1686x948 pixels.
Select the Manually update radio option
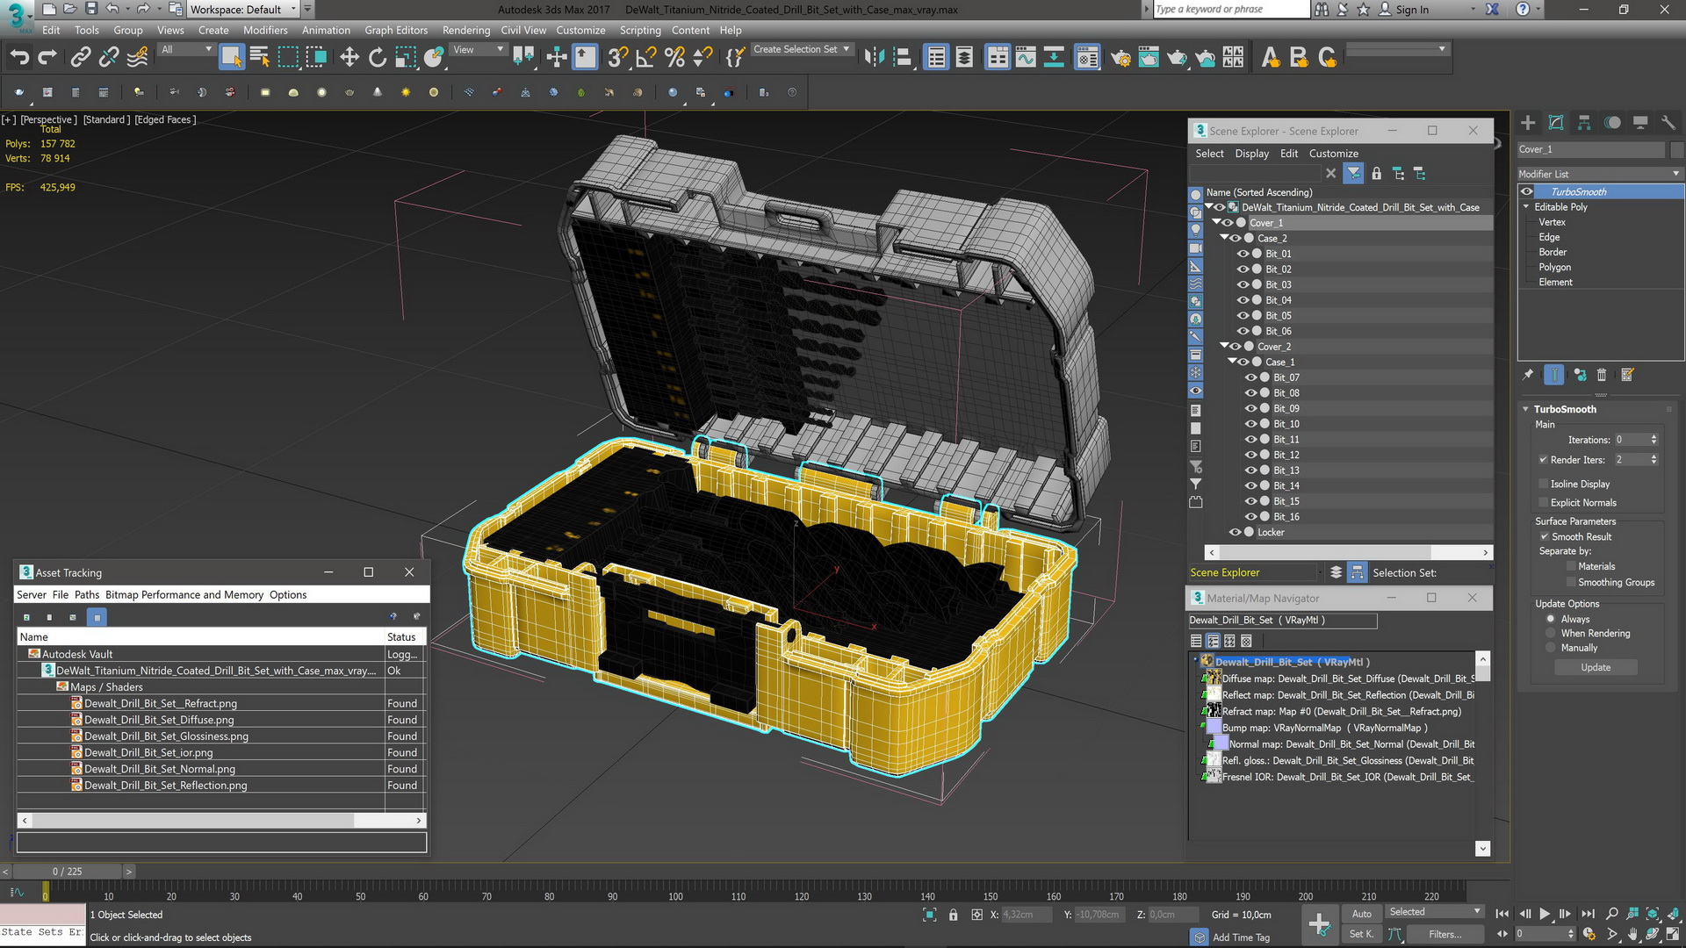coord(1551,649)
